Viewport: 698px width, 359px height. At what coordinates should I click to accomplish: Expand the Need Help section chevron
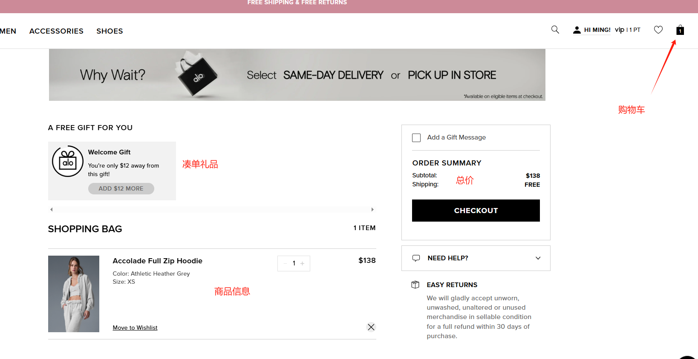tap(538, 258)
